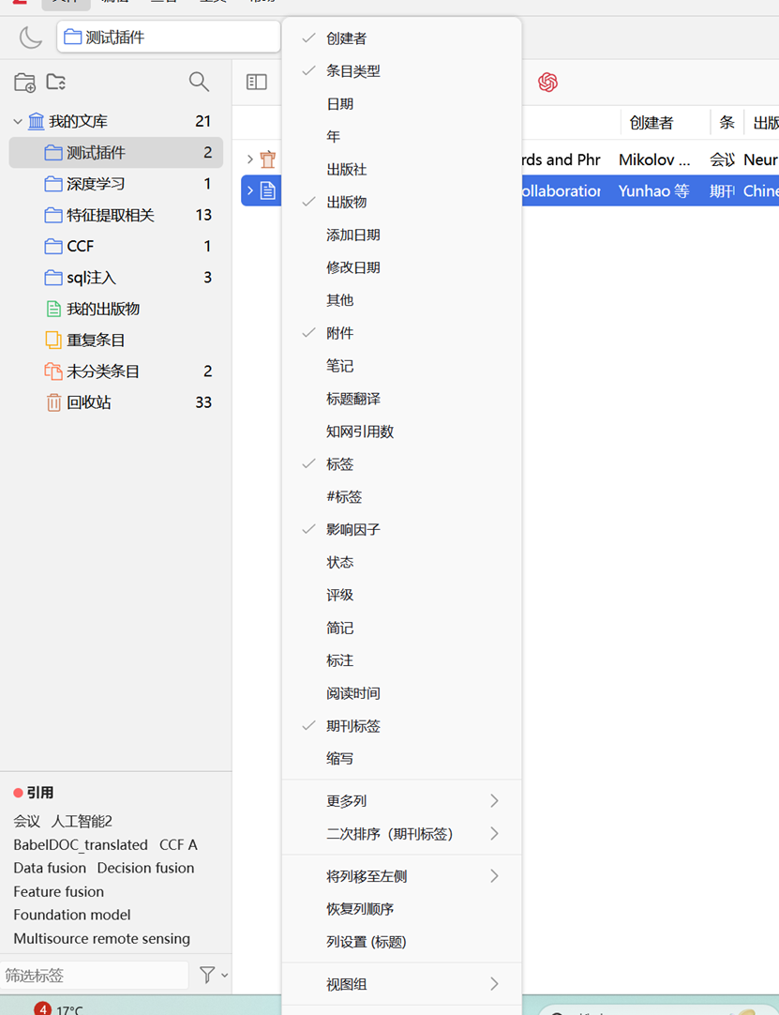Toggle dark mode with the moon icon

pos(30,37)
